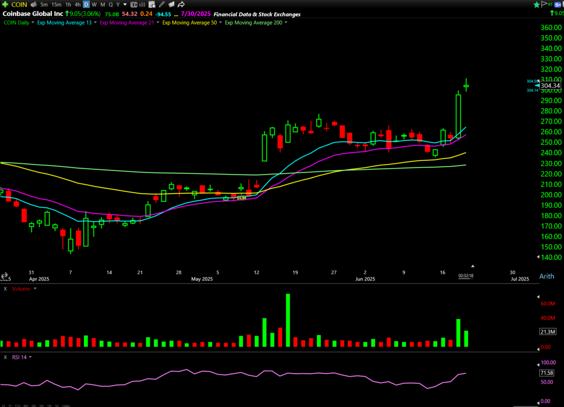The height and width of the screenshot is (407, 564).
Task: Click the Arith scale label
Action: 547,276
